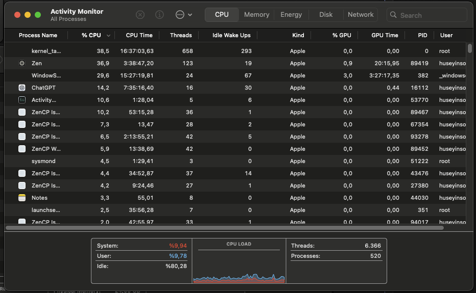Select the WindowS... process name

(46, 75)
